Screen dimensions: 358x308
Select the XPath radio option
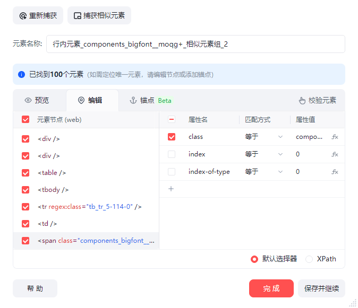pyautogui.click(x=309, y=259)
